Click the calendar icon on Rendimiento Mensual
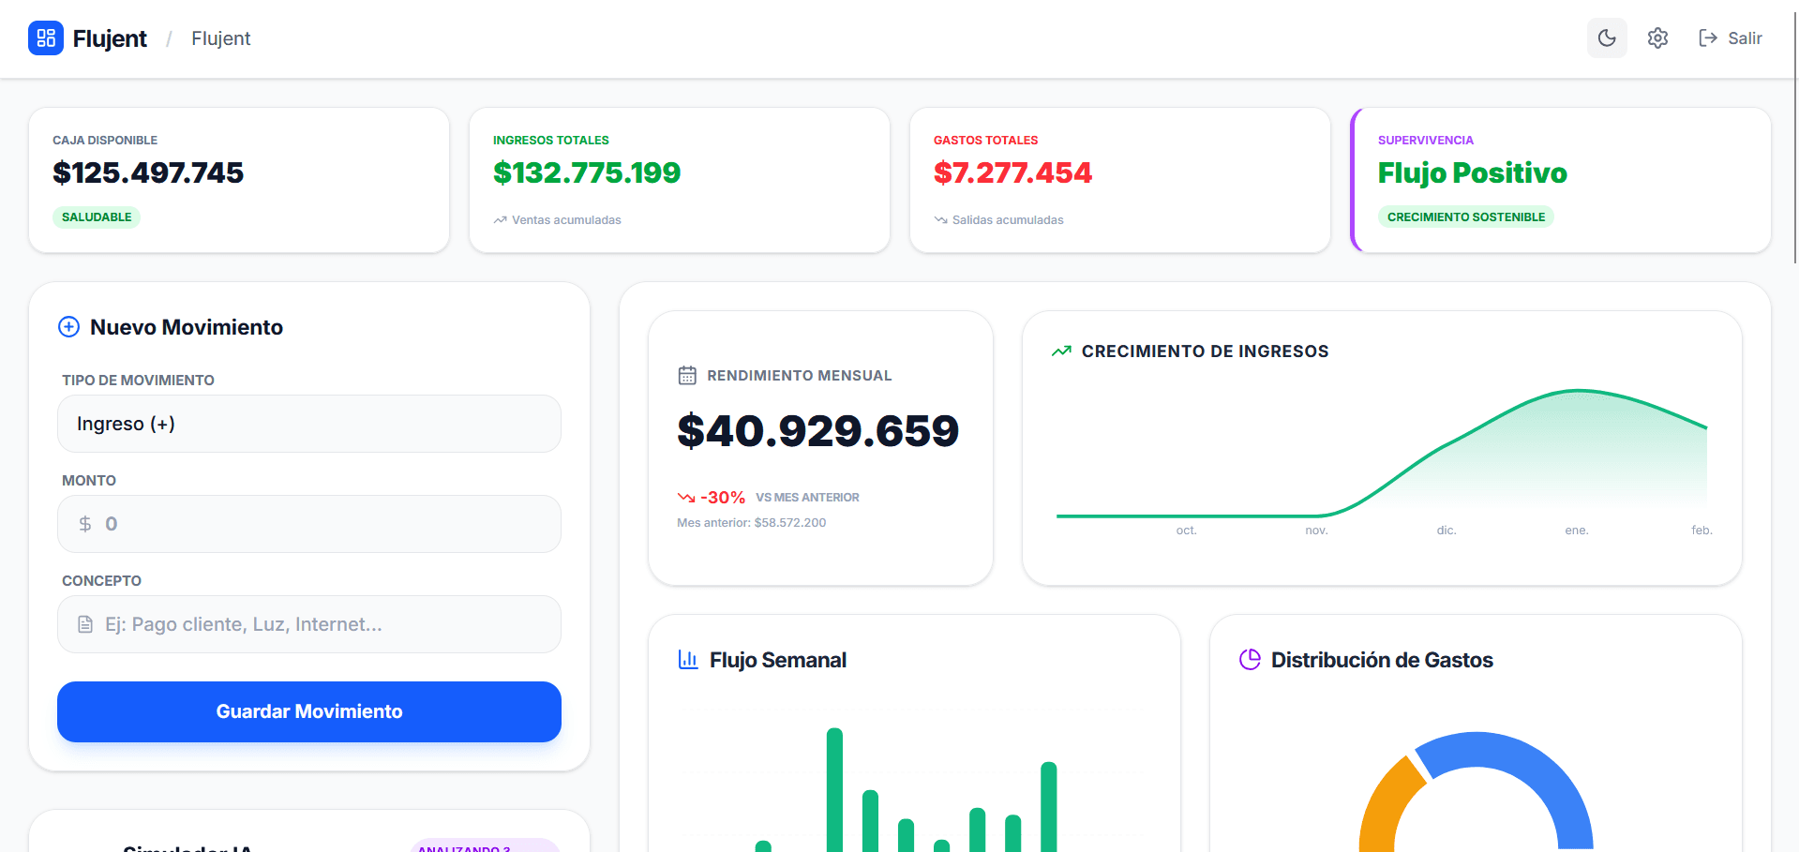The image size is (1799, 852). (x=686, y=374)
